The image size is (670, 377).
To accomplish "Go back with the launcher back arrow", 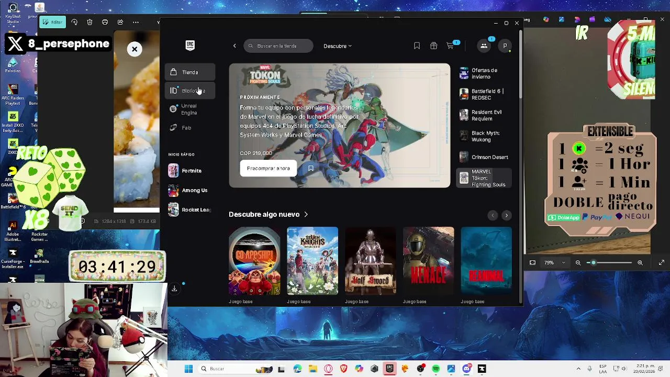I will point(234,46).
